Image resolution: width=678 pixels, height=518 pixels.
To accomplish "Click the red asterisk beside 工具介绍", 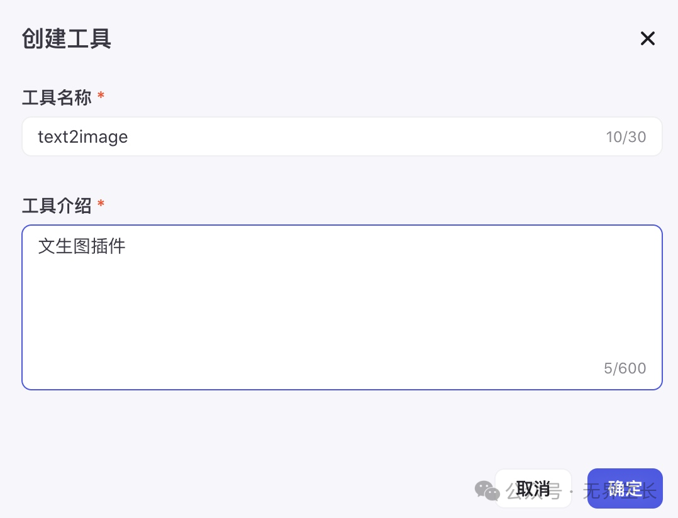I will 101,204.
